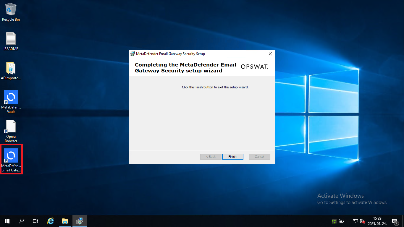Click the OPSWAT logo in wizard header

tap(254, 67)
